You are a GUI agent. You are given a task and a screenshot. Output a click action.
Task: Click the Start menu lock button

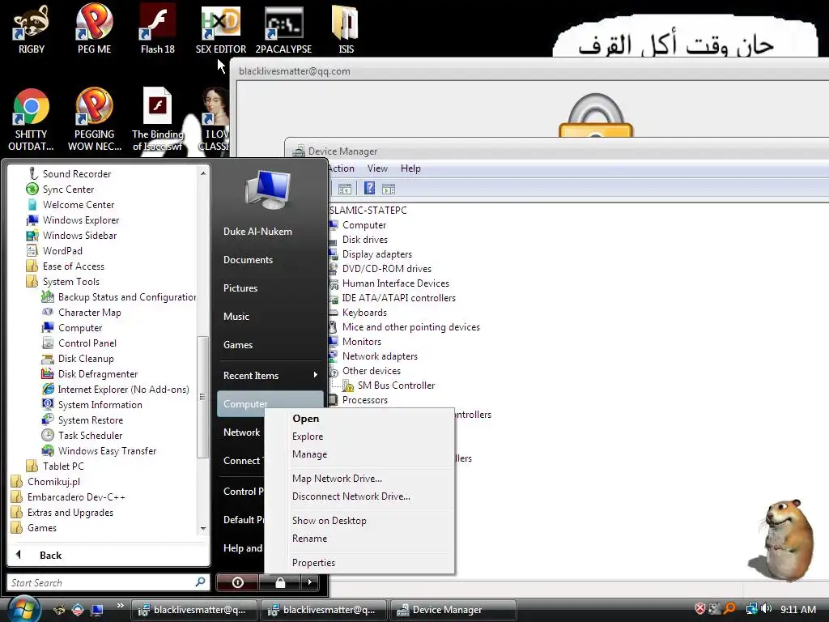(x=280, y=582)
